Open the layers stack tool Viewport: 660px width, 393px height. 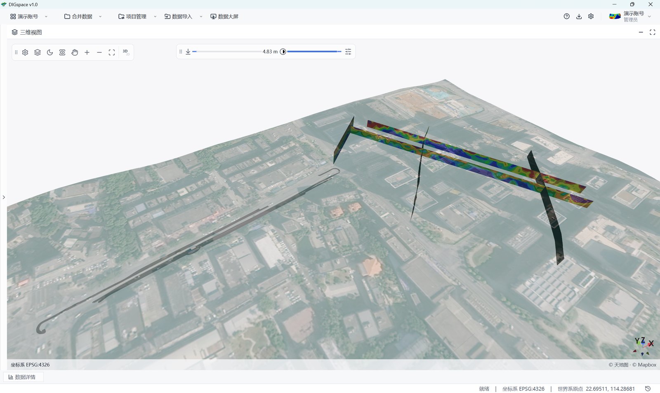(38, 52)
